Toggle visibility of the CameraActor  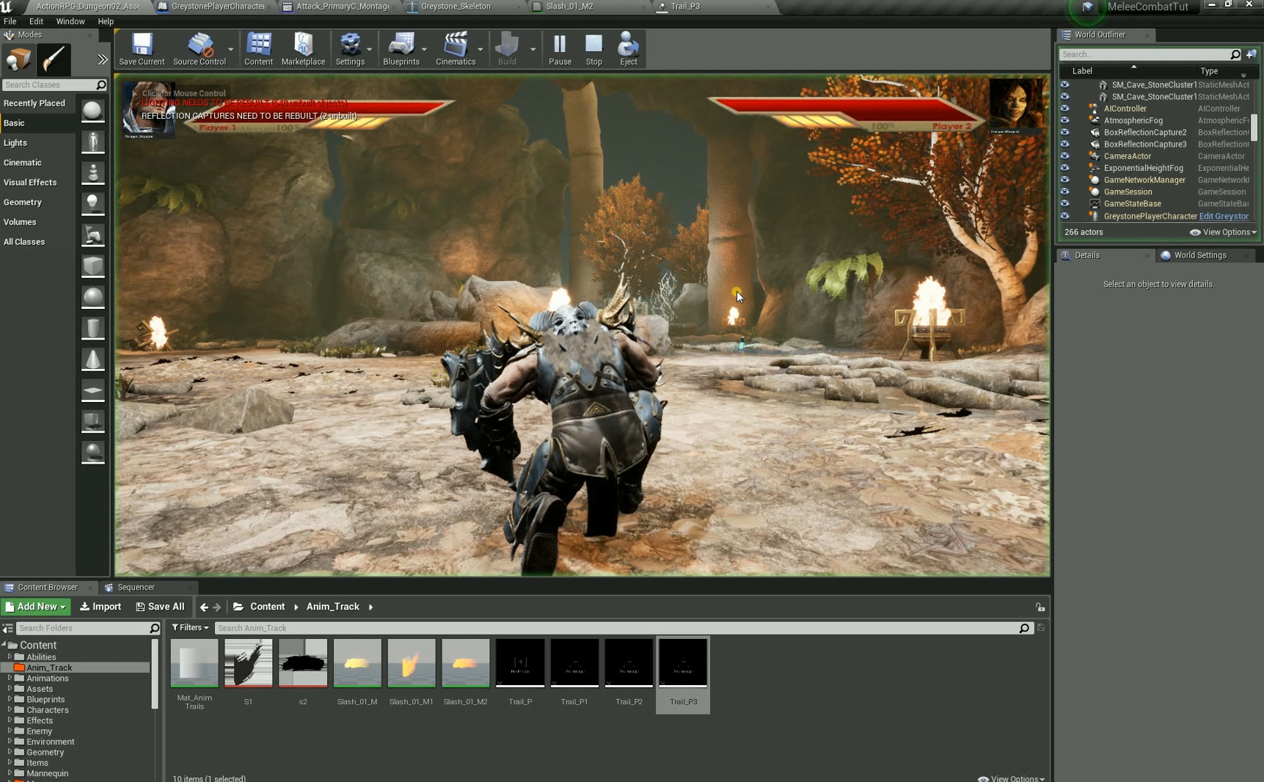tap(1064, 156)
